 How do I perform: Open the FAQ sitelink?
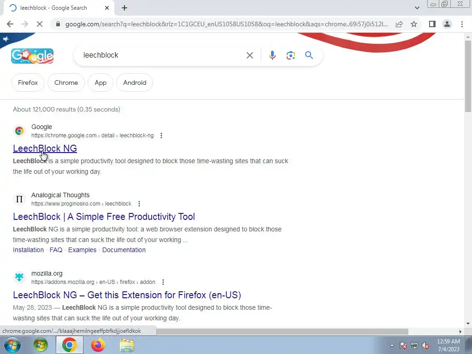click(x=56, y=250)
